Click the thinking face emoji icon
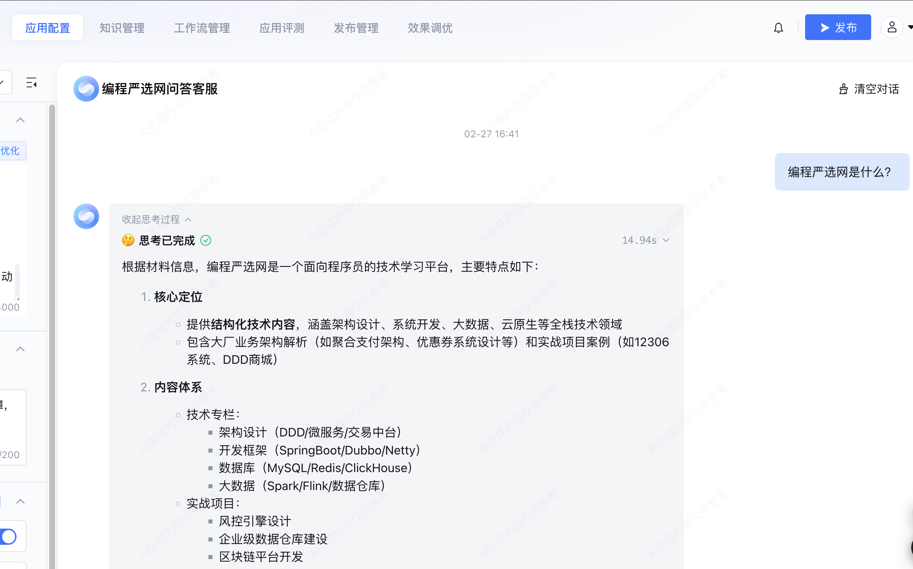Screen dimensions: 913x569 [x=128, y=240]
